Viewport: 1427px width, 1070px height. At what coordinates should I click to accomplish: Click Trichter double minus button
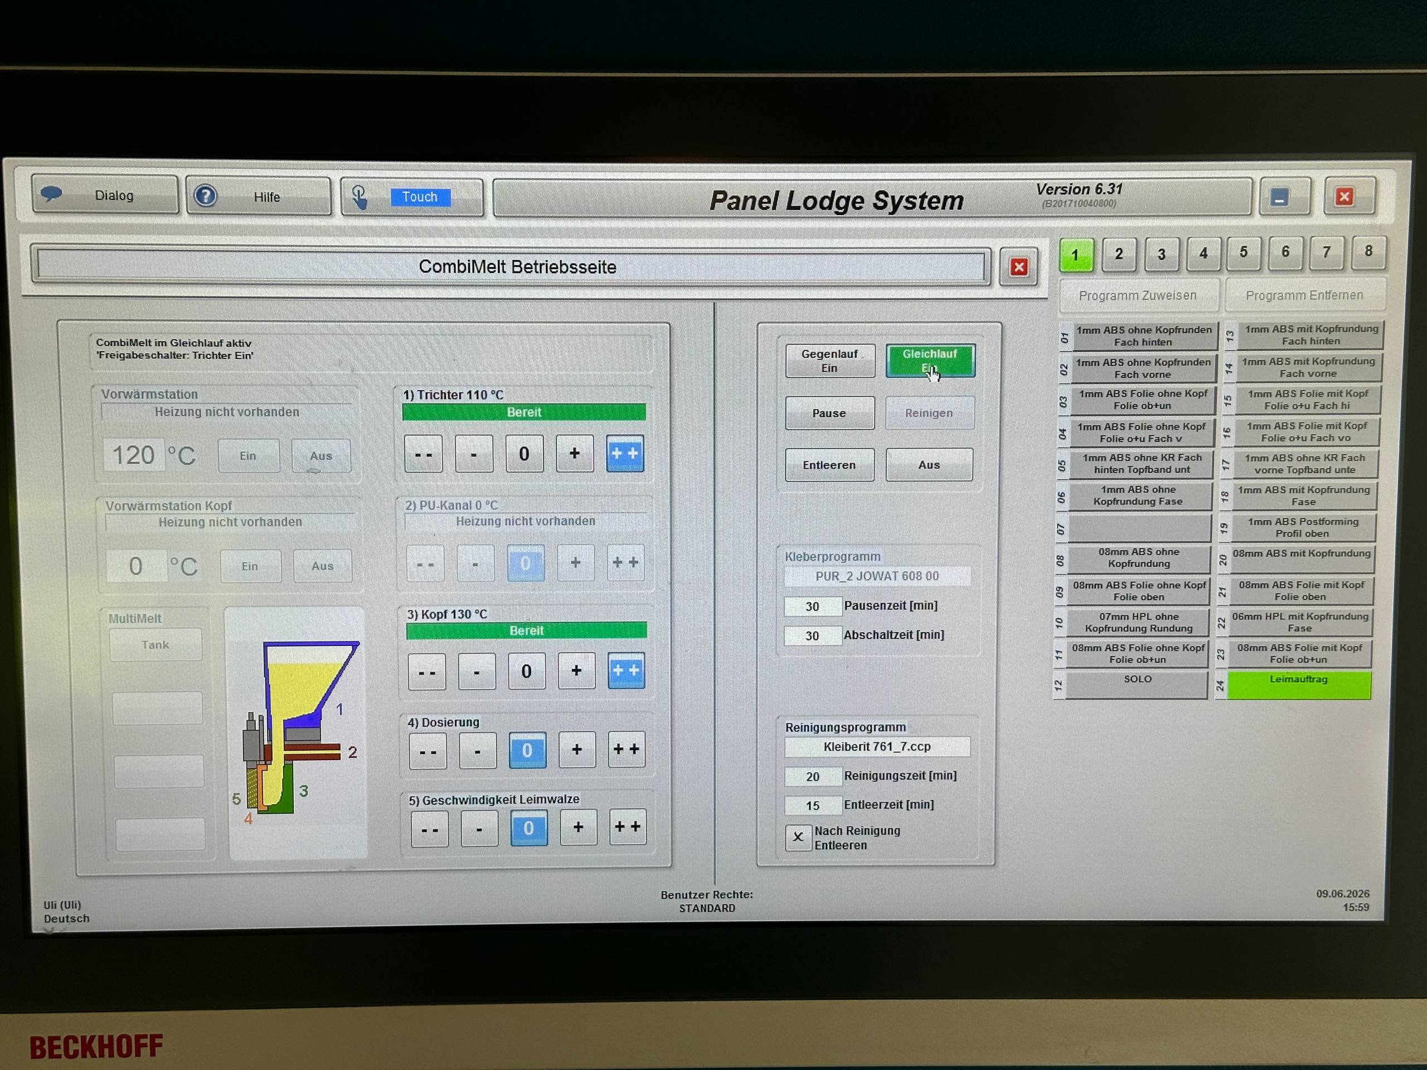(x=423, y=454)
